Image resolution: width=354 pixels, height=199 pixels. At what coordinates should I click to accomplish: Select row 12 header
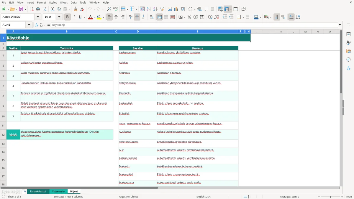(3, 135)
